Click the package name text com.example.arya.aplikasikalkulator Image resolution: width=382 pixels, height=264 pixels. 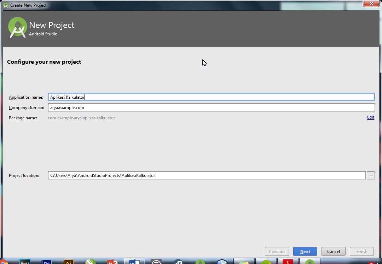point(81,118)
